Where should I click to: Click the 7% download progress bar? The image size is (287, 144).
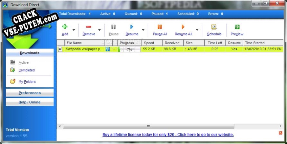(129, 49)
